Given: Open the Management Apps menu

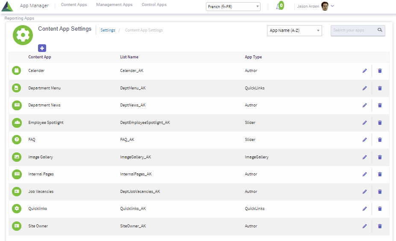Looking at the screenshot, I should (x=114, y=5).
